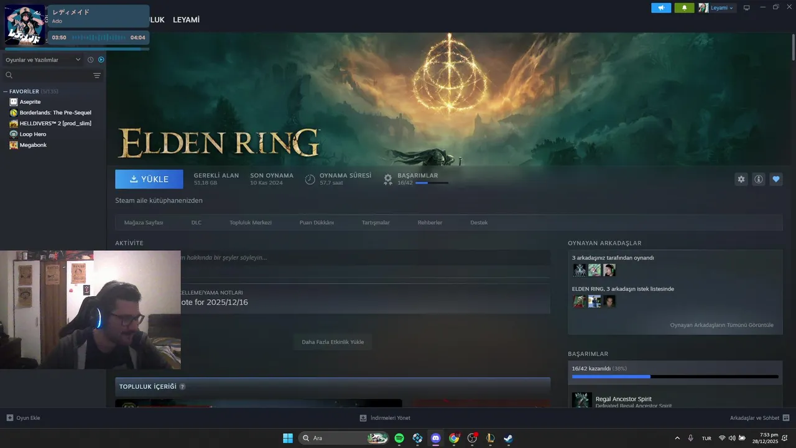This screenshot has height=448, width=796.
Task: Open OBS Studio from the taskbar
Action: 472,438
